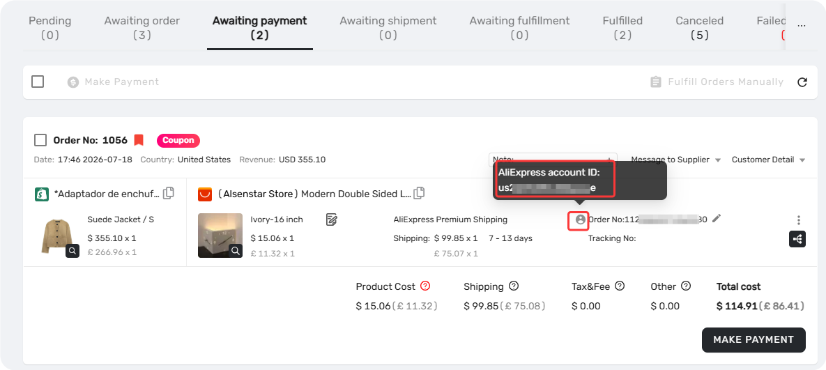Expand the Message to Supplier dropdown
The width and height of the screenshot is (826, 370).
(x=676, y=160)
